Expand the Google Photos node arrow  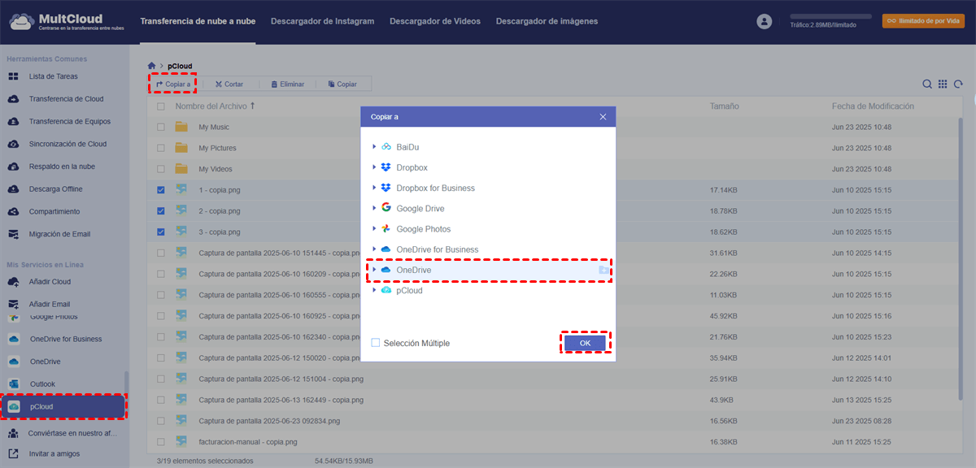374,229
